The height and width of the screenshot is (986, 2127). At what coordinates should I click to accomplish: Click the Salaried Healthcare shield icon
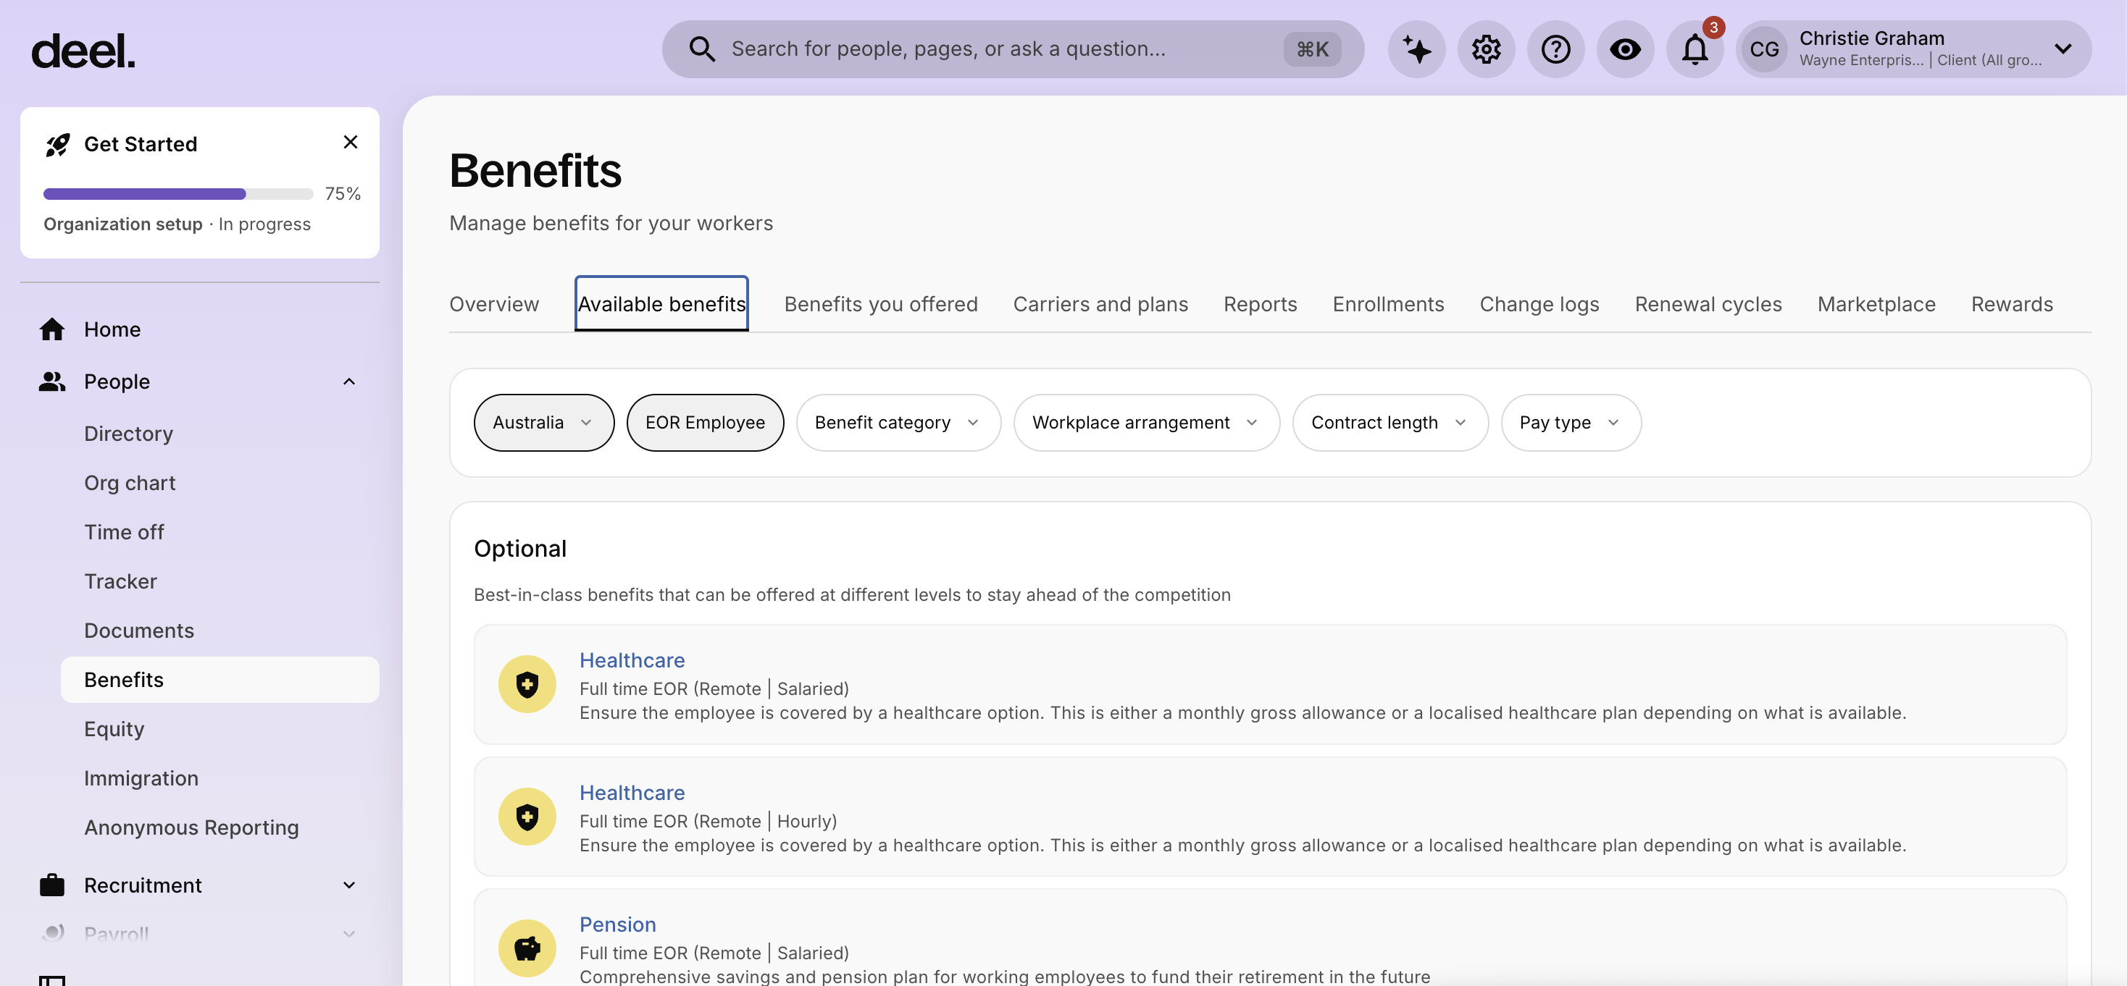[527, 684]
